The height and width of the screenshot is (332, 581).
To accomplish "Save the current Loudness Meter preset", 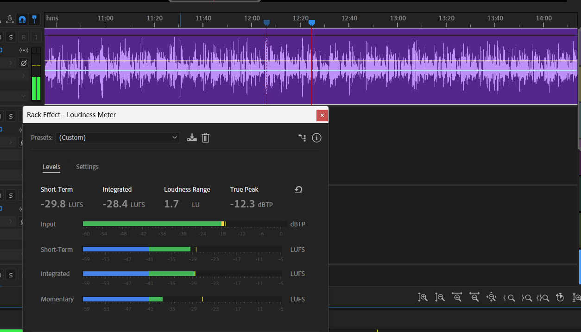I will click(x=192, y=138).
